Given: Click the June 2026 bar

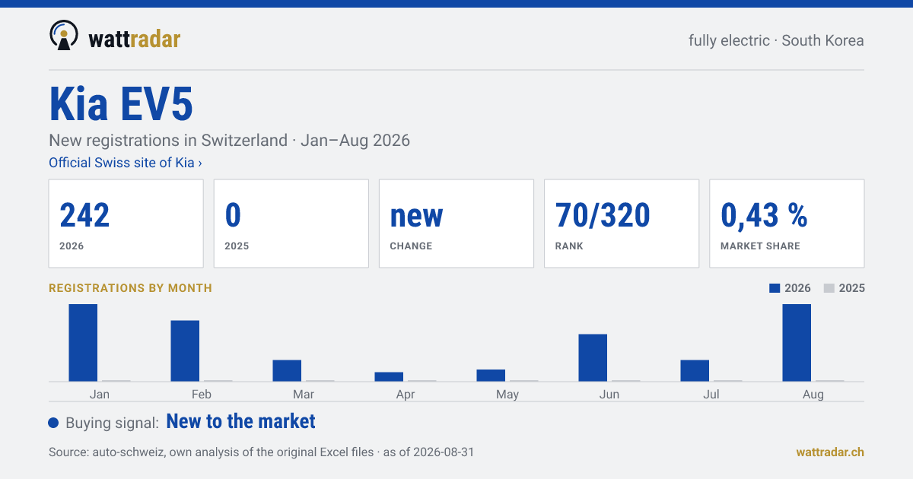Looking at the screenshot, I should (x=593, y=357).
